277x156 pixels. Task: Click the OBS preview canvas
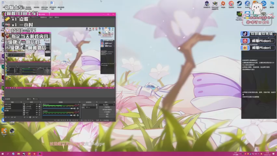tap(60, 58)
